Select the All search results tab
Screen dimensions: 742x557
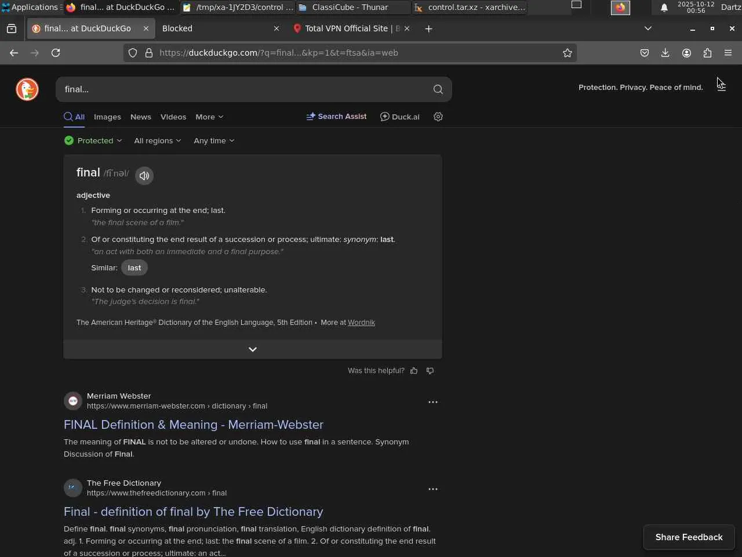(x=74, y=117)
